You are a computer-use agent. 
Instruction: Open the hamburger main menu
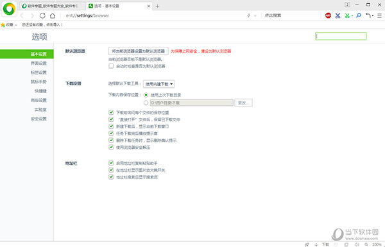pyautogui.click(x=380, y=15)
